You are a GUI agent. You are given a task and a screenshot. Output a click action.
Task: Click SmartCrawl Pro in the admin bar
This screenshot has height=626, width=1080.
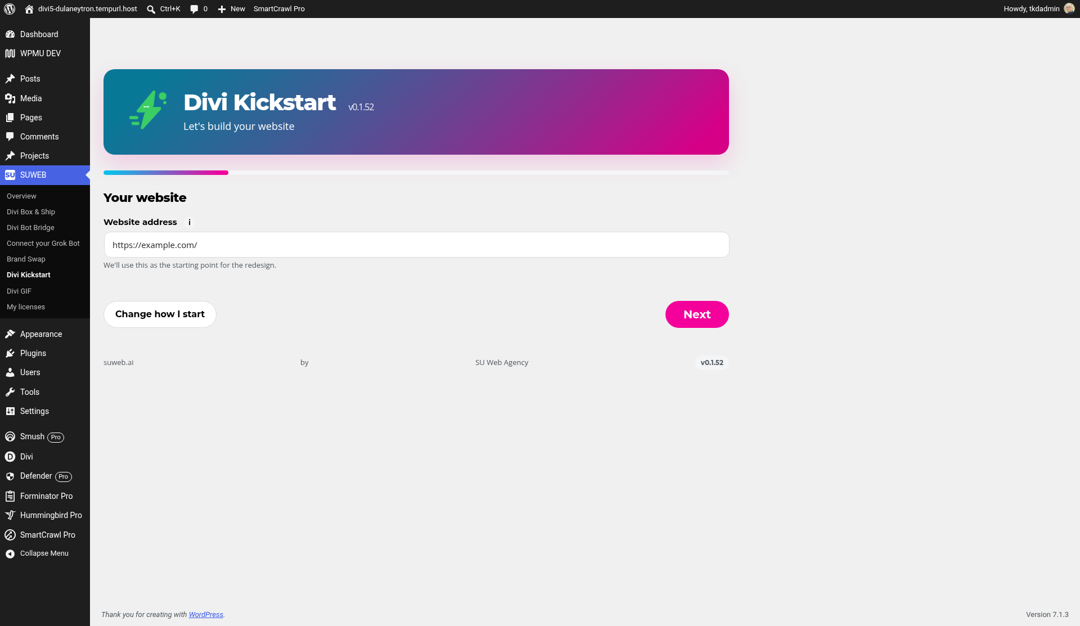(279, 9)
